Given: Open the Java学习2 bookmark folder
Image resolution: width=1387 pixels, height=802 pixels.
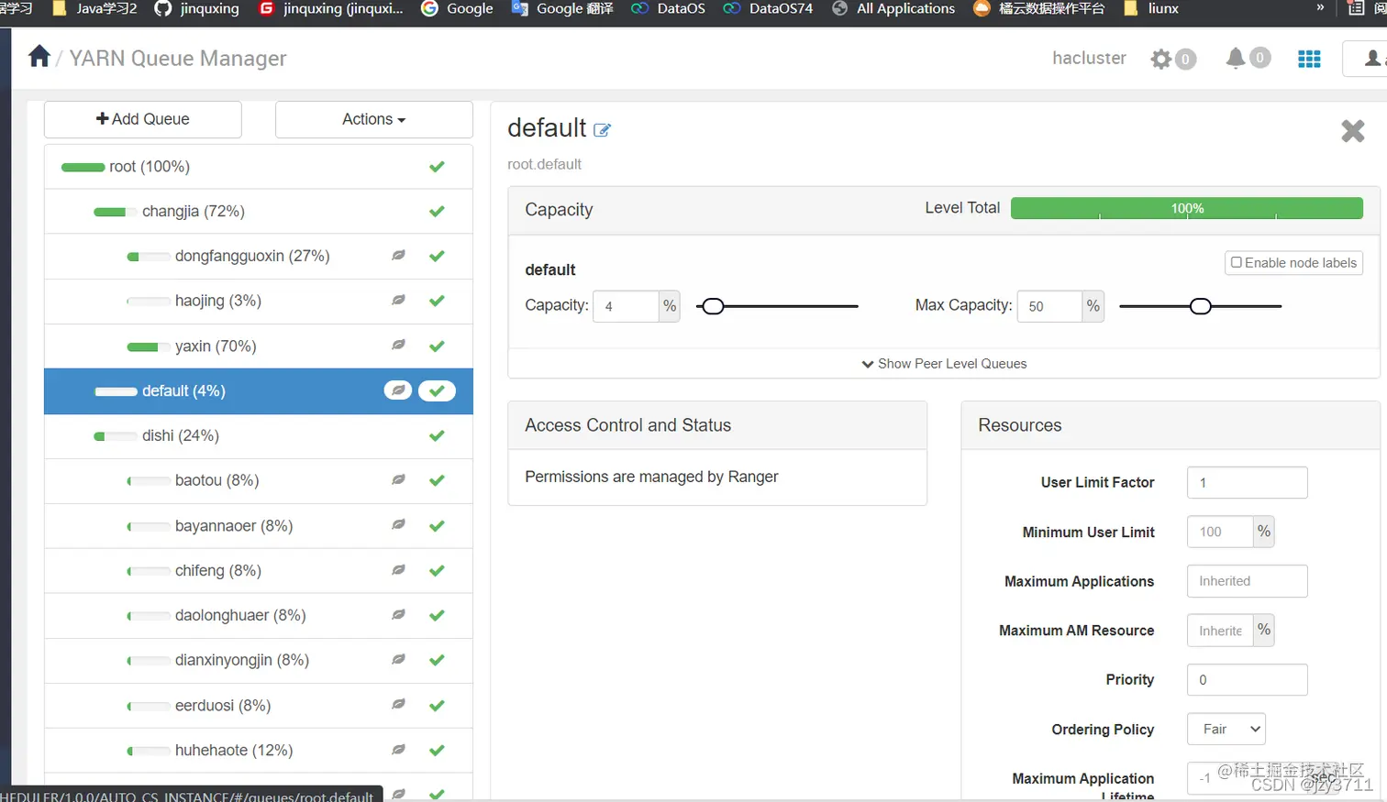Looking at the screenshot, I should (94, 8).
